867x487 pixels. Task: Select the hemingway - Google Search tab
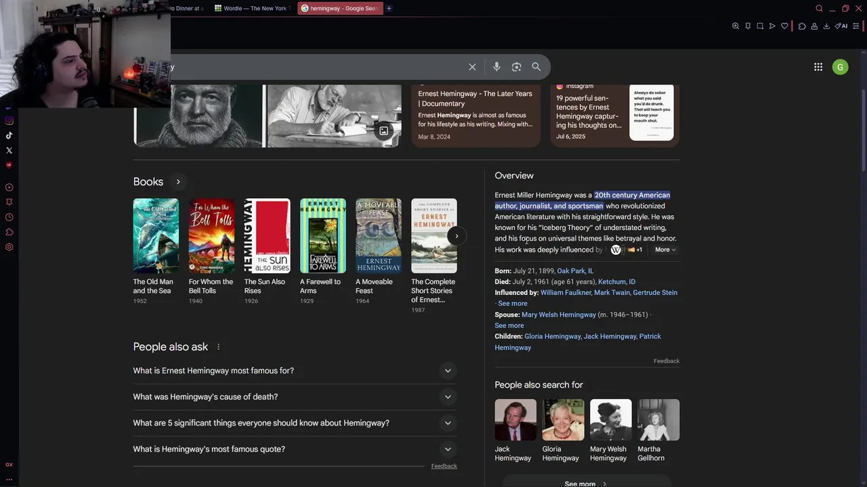(340, 8)
